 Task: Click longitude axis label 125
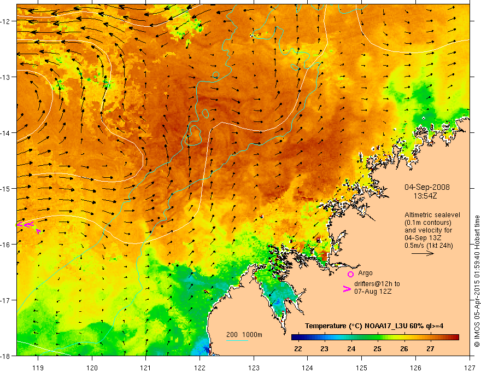pyautogui.click(x=362, y=368)
